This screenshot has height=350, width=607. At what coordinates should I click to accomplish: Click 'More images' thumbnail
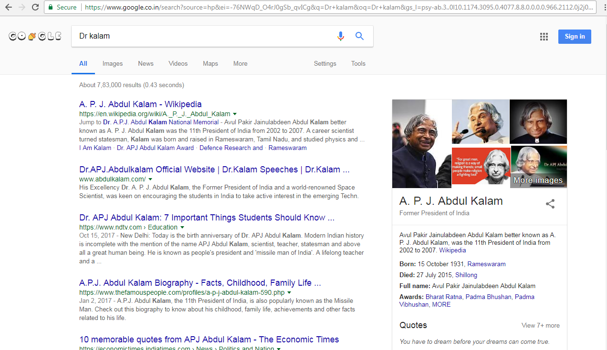click(x=538, y=167)
